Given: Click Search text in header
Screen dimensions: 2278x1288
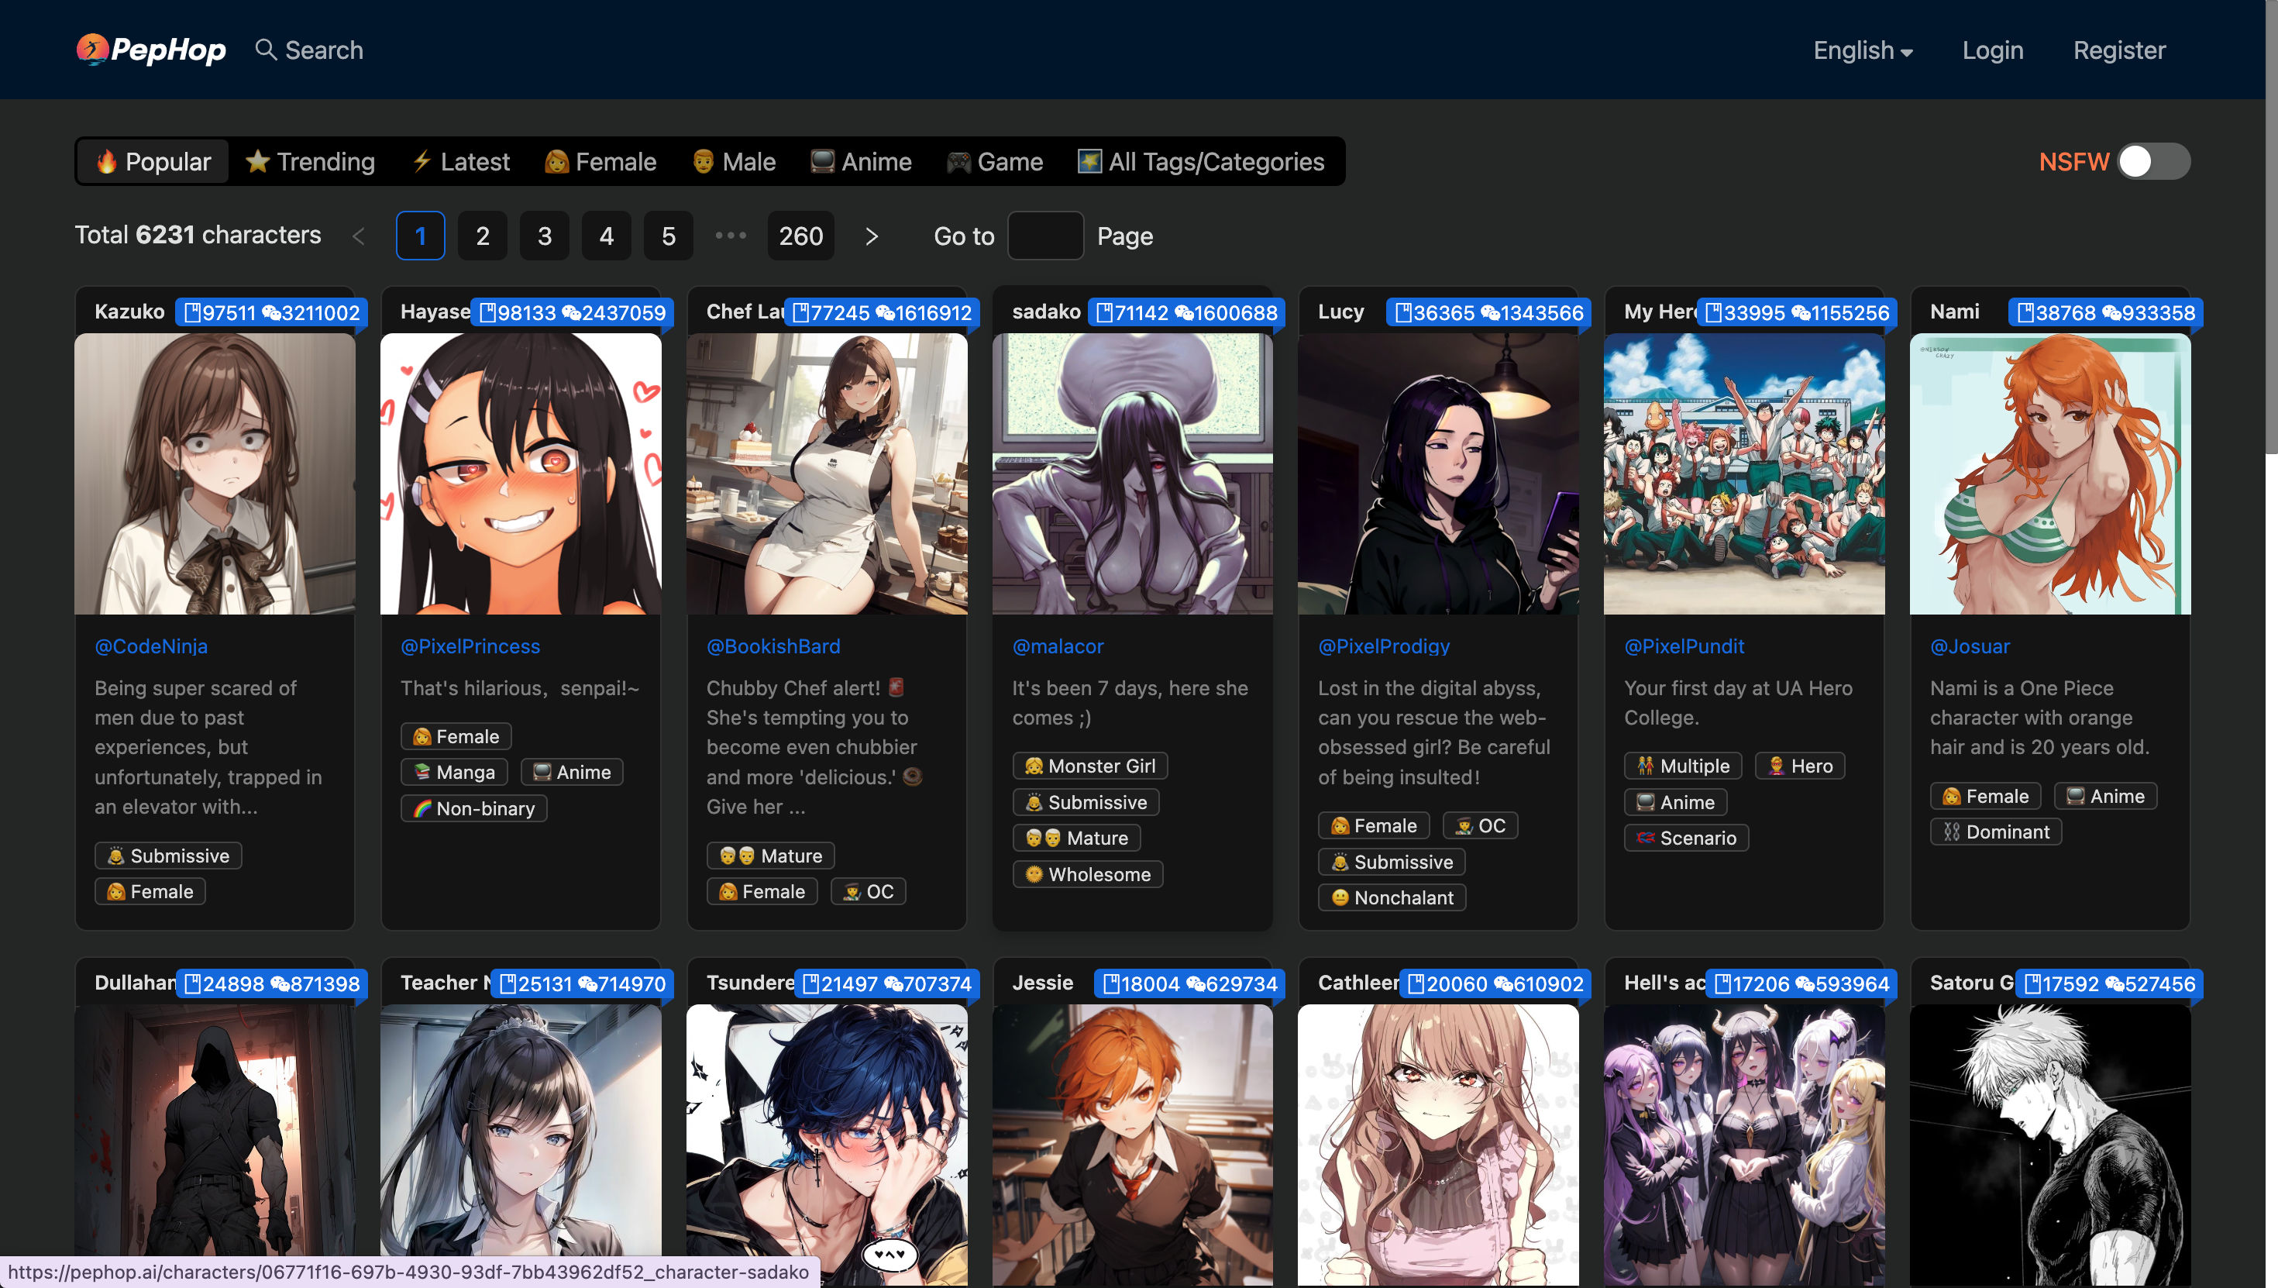Looking at the screenshot, I should click(x=324, y=50).
